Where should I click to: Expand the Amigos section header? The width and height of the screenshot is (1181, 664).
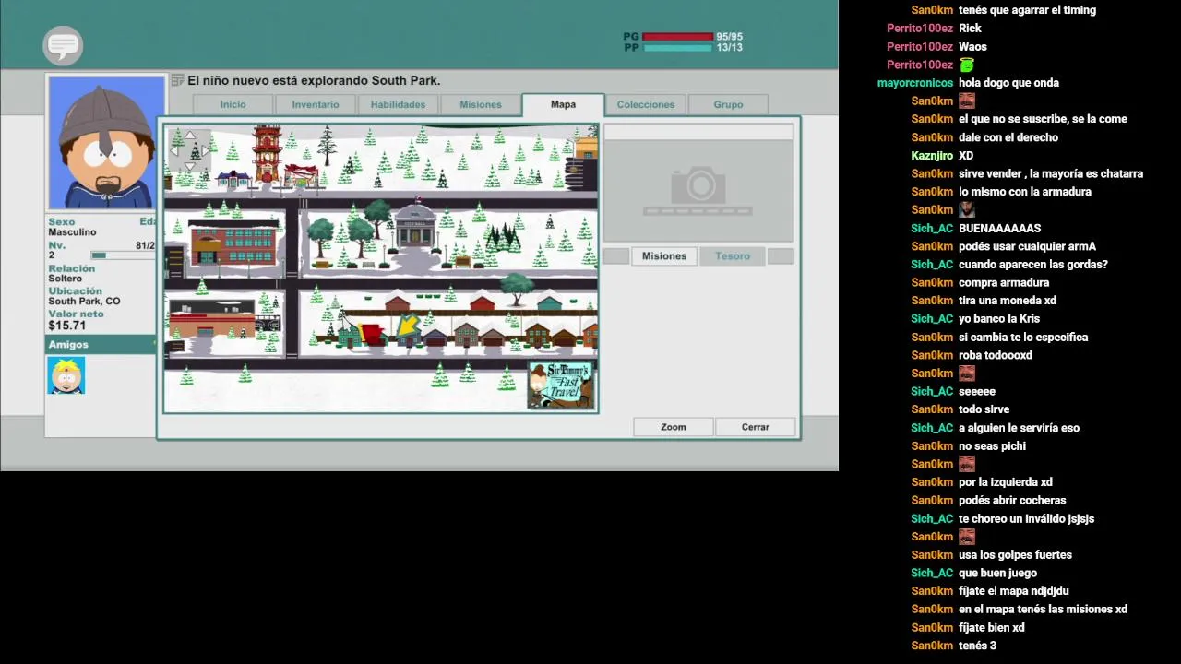pyautogui.click(x=101, y=345)
